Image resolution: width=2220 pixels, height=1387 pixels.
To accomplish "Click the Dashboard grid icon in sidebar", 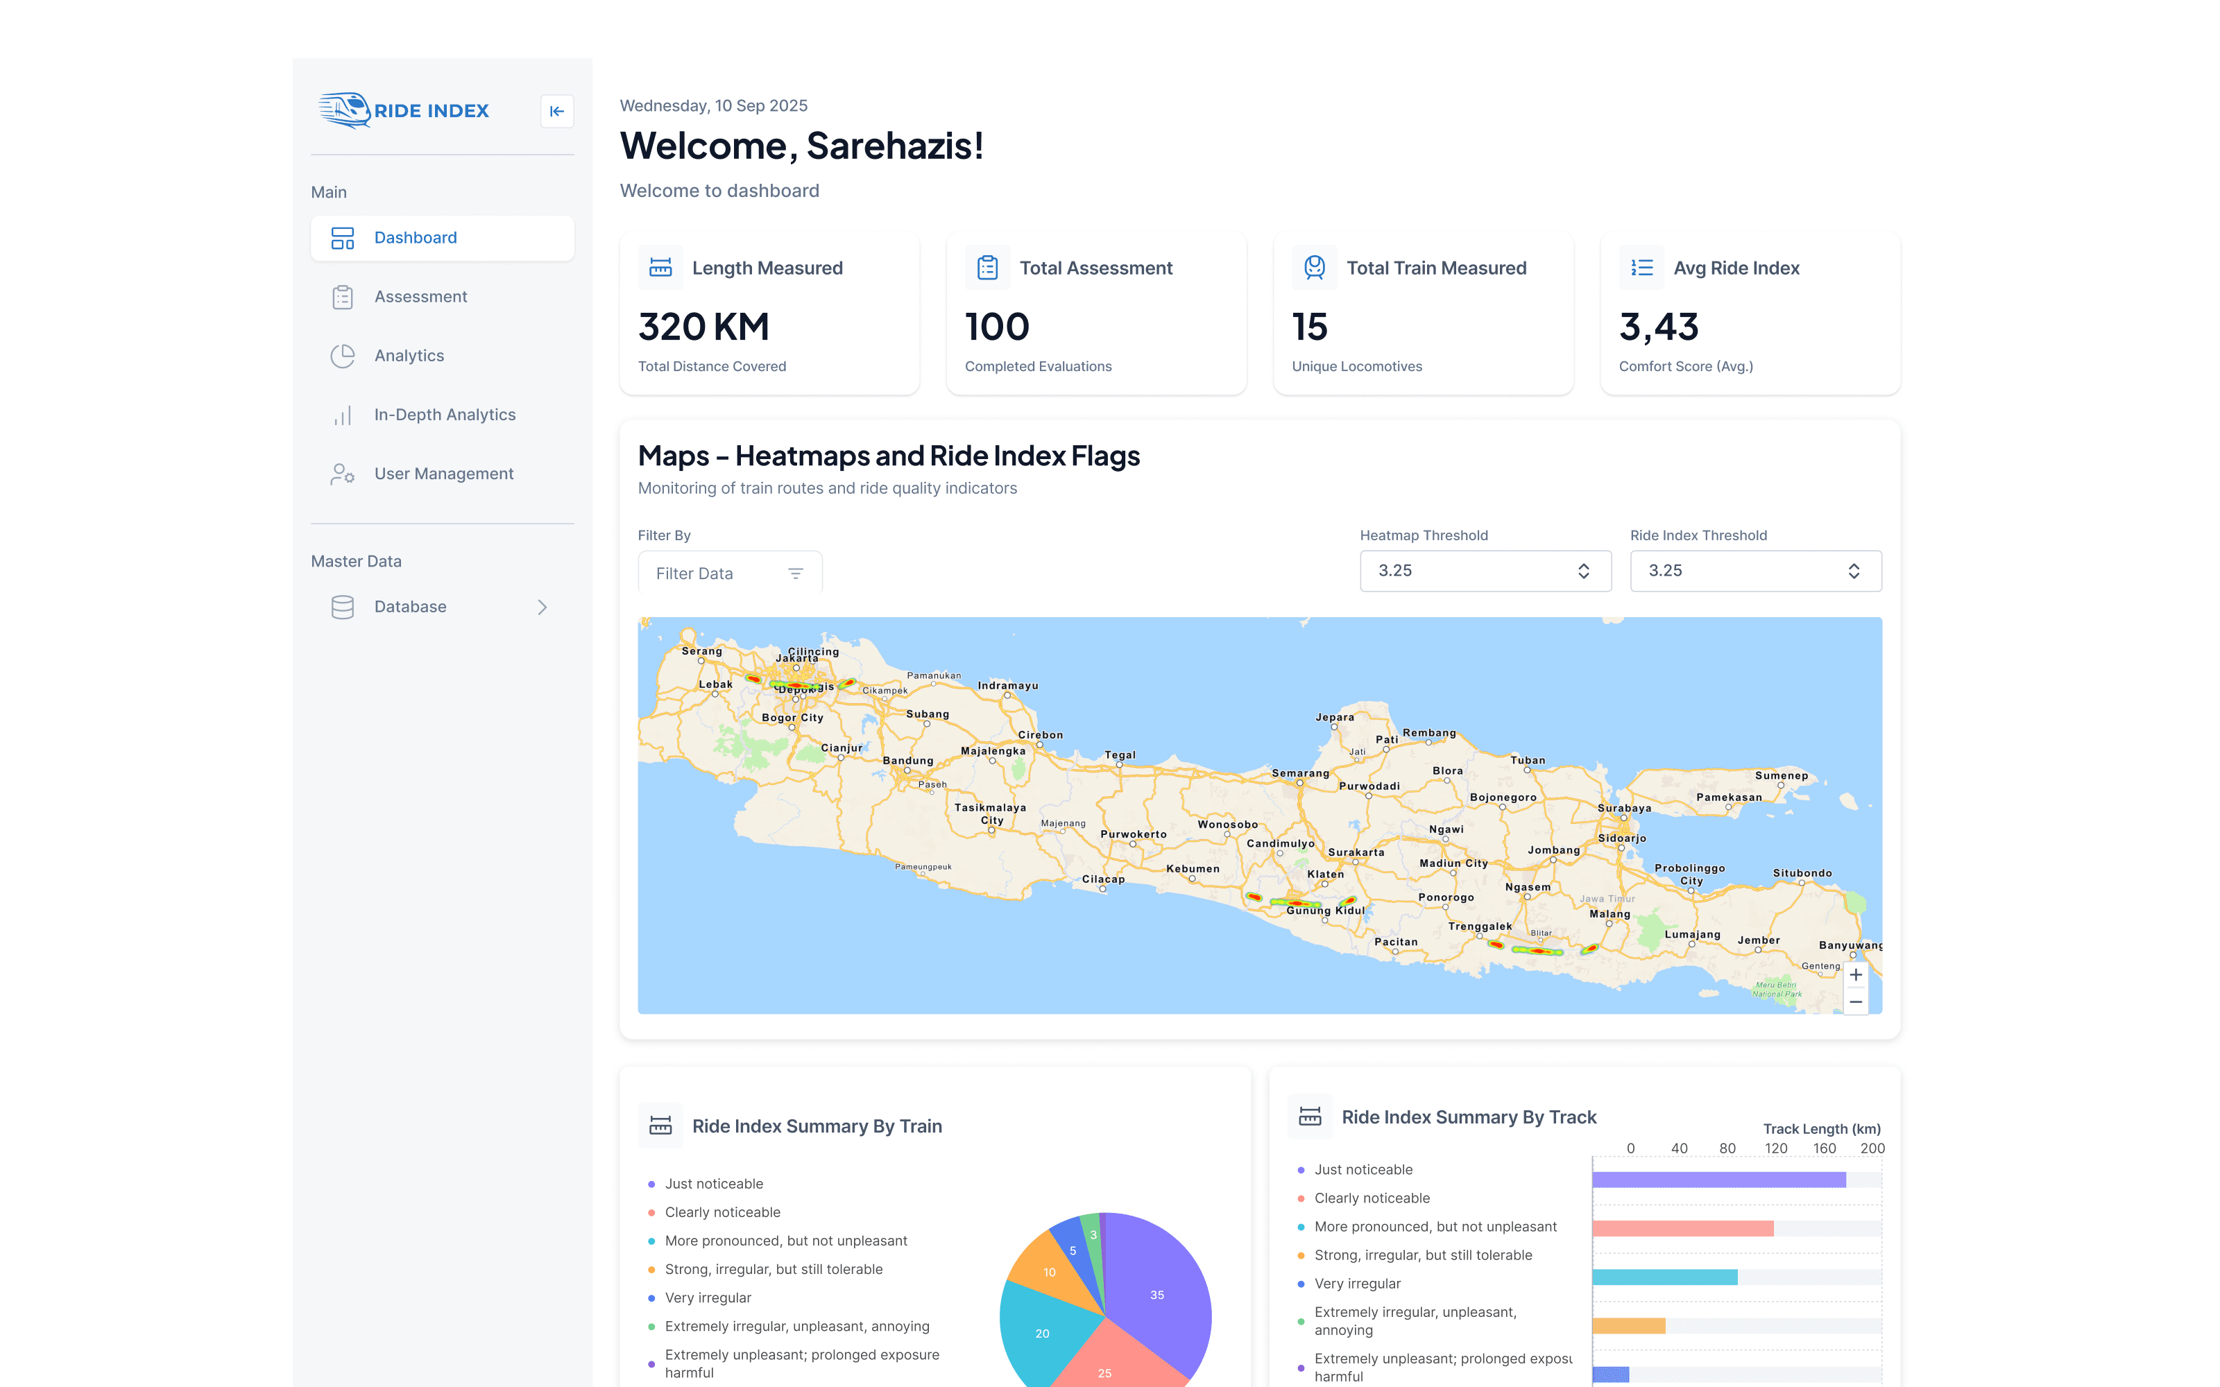I will pyautogui.click(x=342, y=239).
